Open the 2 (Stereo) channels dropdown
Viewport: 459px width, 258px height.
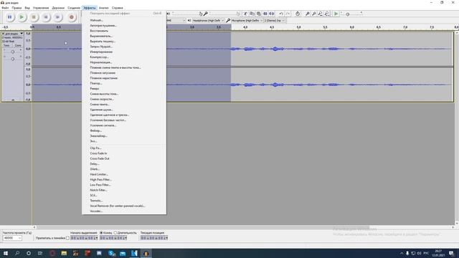(x=274, y=21)
